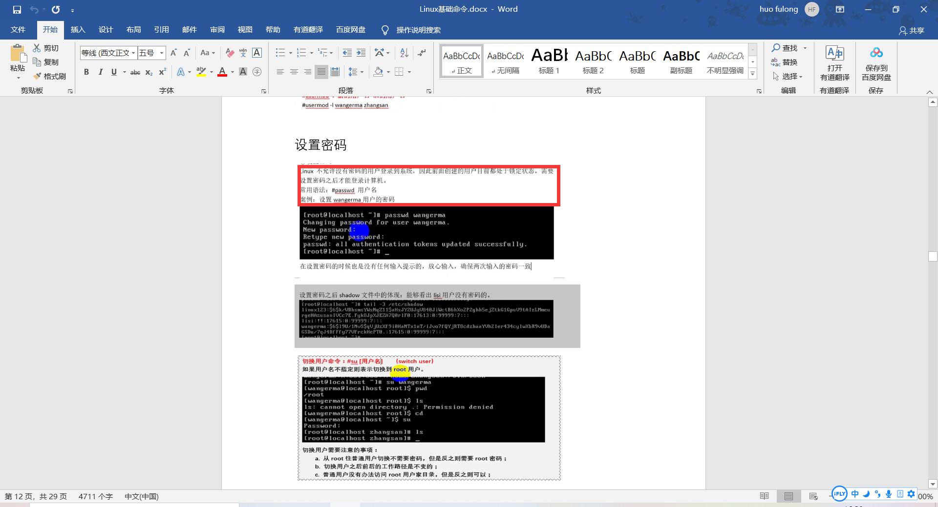Align text left
The width and height of the screenshot is (938, 507).
(280, 72)
